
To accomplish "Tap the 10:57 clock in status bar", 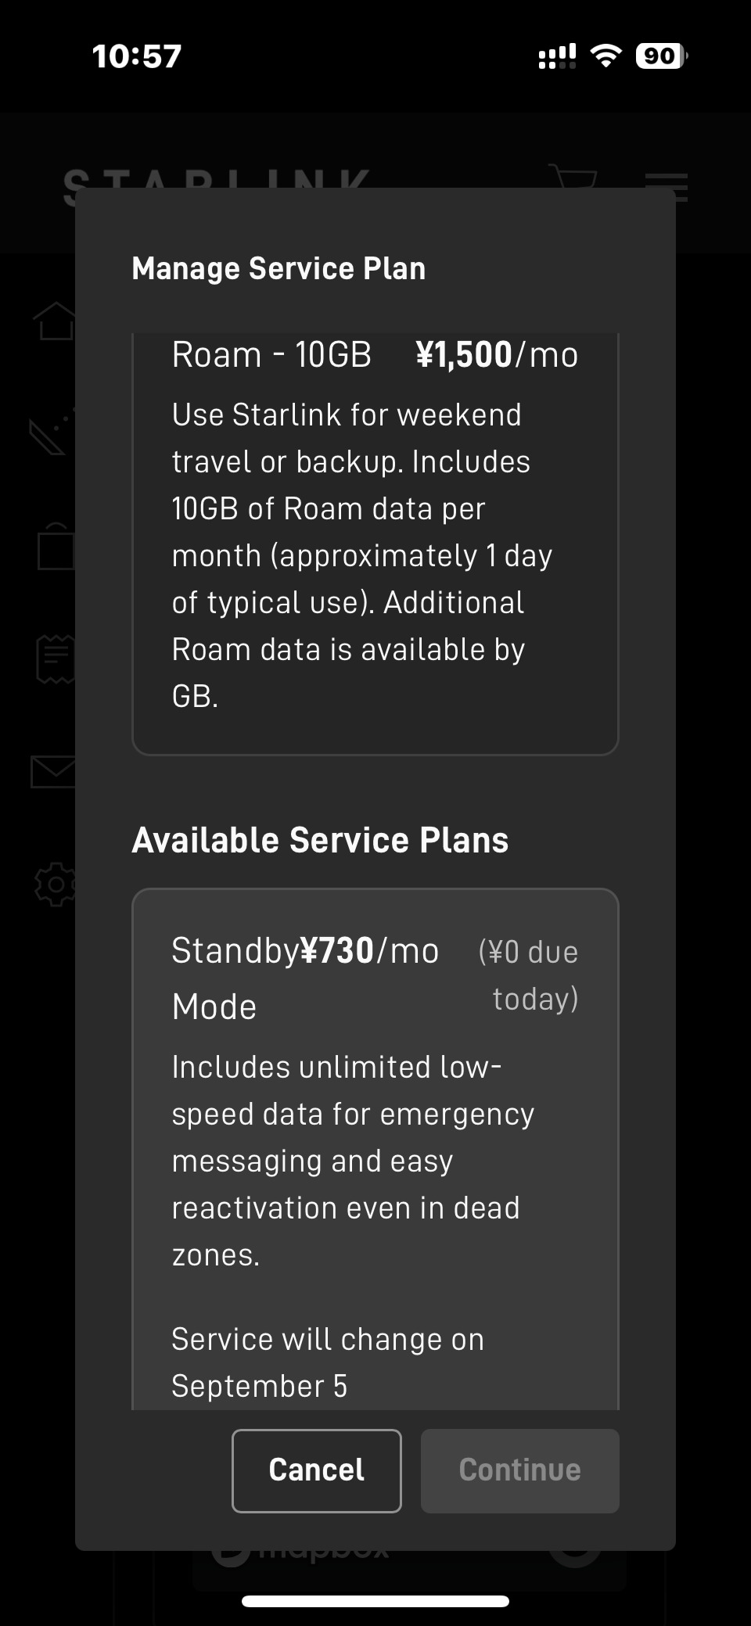I will (x=137, y=56).
